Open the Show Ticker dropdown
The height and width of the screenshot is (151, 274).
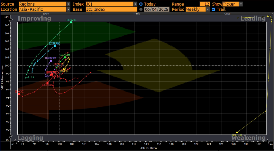click(x=241, y=4)
